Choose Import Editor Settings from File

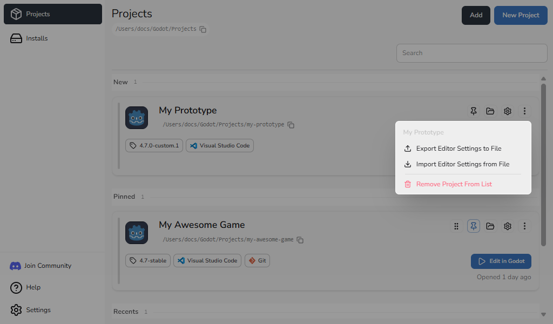tap(463, 164)
